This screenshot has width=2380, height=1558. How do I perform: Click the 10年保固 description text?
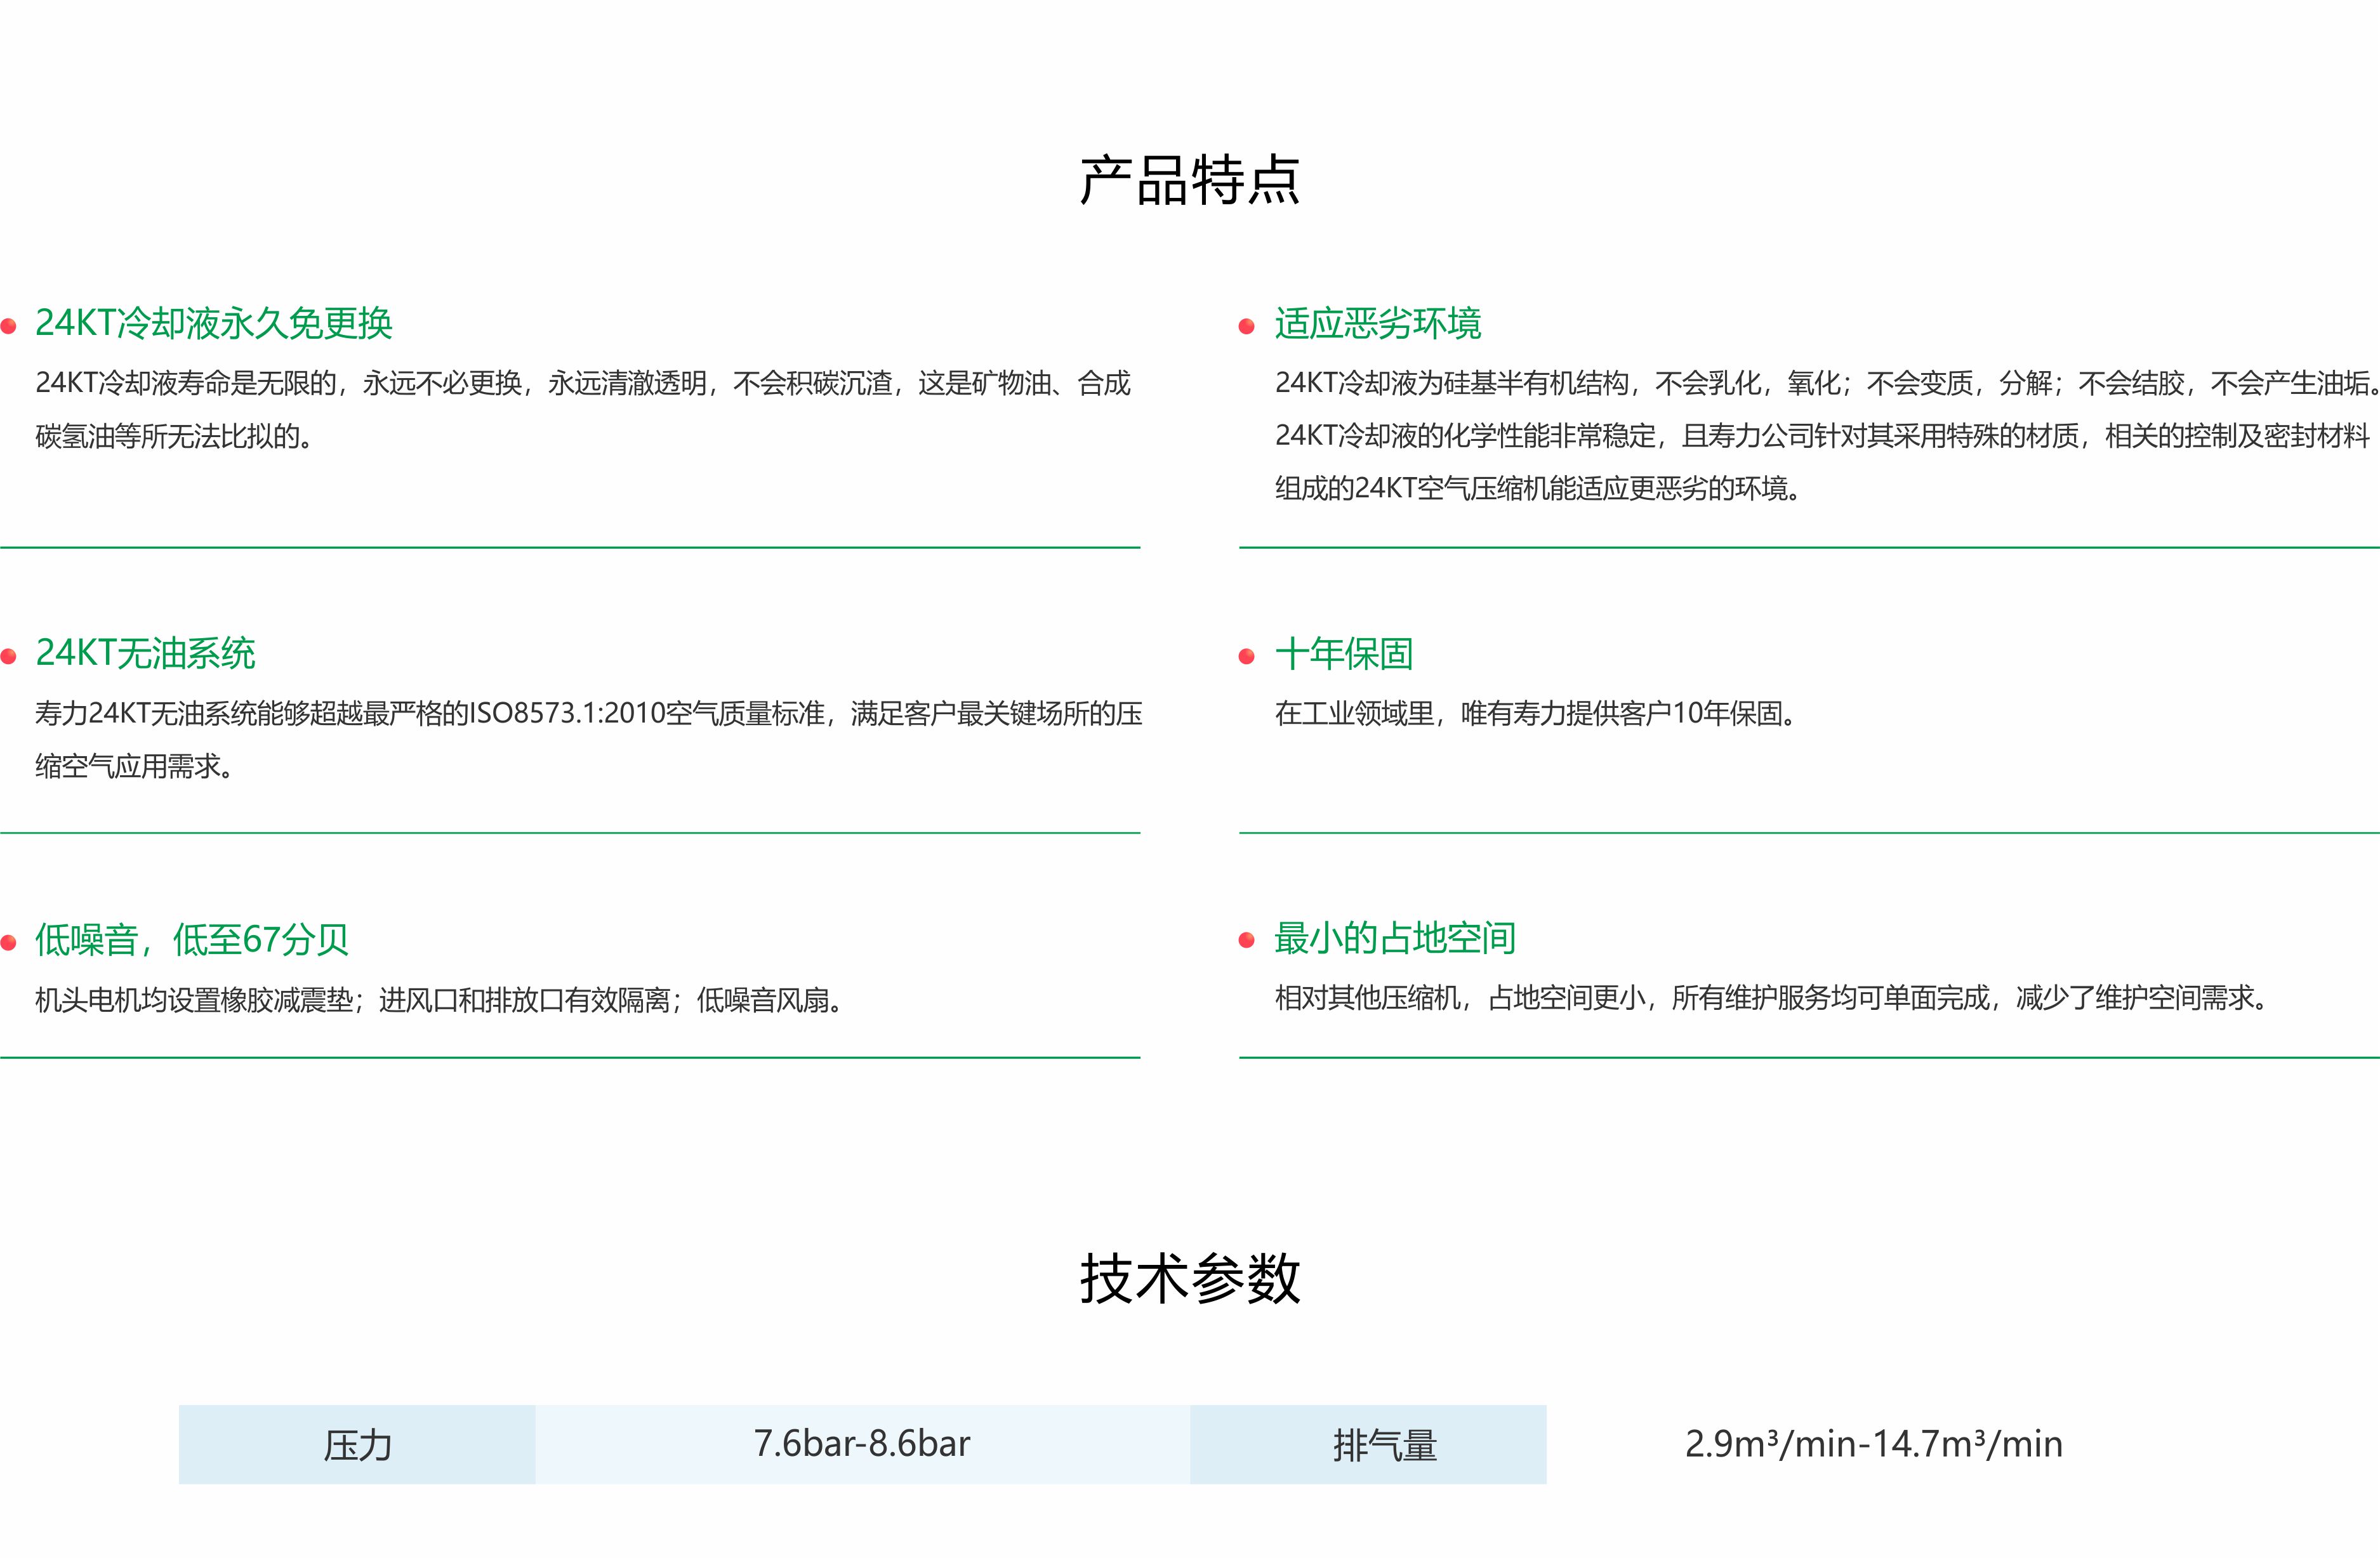(x=1535, y=714)
